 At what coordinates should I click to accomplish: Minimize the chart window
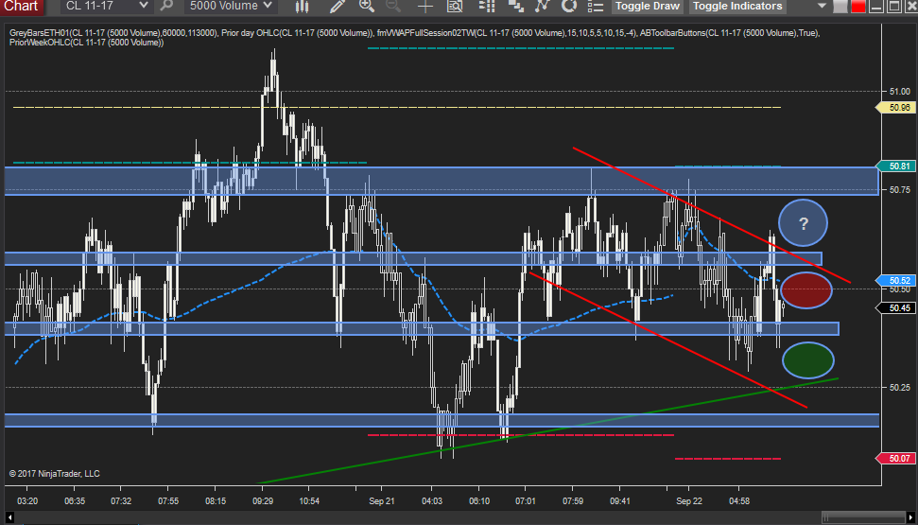(x=876, y=7)
